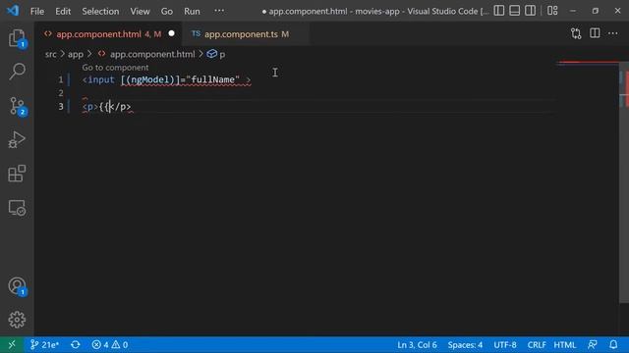
Task: Toggle the primary side bar layout
Action: click(x=498, y=11)
